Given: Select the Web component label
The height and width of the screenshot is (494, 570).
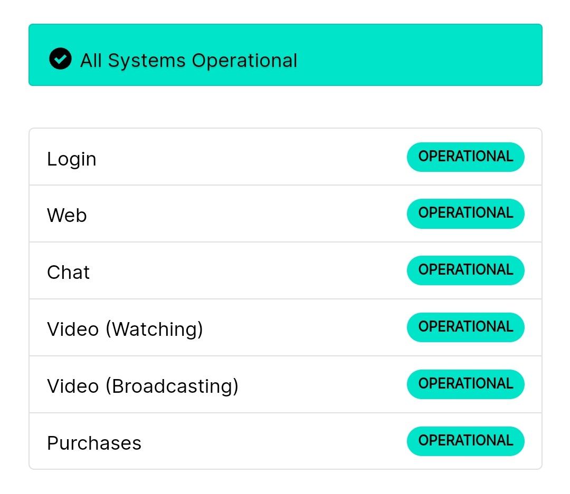Looking at the screenshot, I should tap(67, 215).
